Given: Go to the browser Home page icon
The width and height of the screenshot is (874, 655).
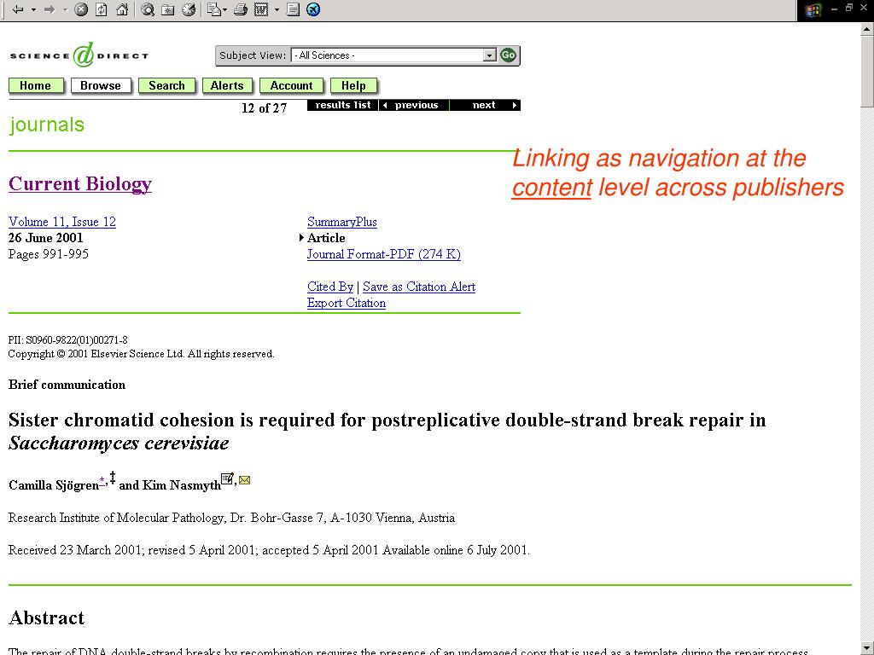Looking at the screenshot, I should (x=122, y=9).
